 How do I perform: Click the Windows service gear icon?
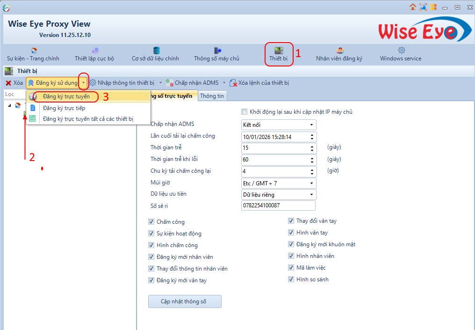click(x=400, y=52)
